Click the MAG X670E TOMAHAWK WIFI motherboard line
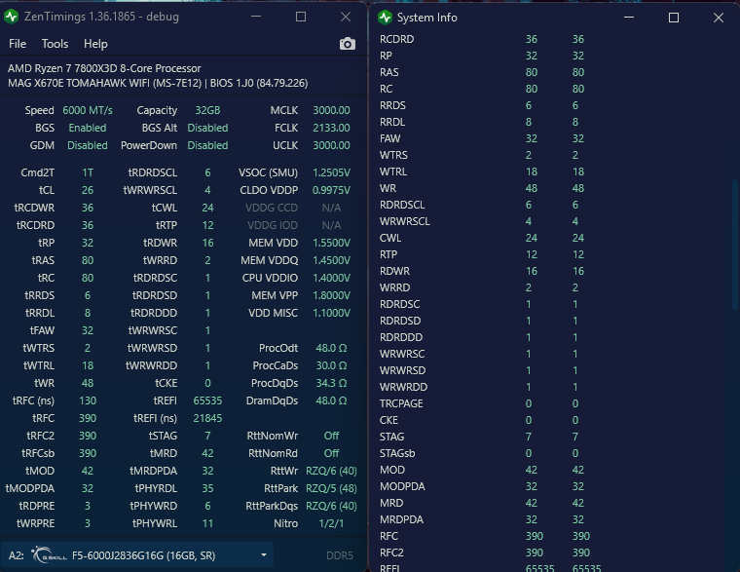This screenshot has height=572, width=740. tap(158, 83)
